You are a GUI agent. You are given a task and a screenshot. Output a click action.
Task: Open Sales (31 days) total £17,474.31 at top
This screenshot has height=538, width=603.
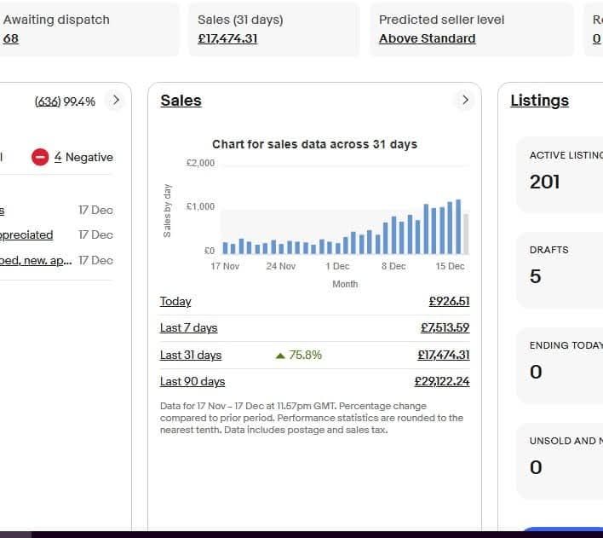point(227,38)
